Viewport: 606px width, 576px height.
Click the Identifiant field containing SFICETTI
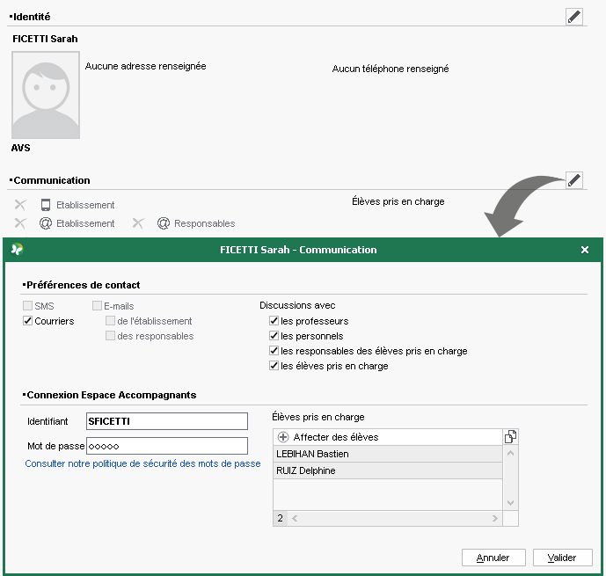[x=167, y=421]
